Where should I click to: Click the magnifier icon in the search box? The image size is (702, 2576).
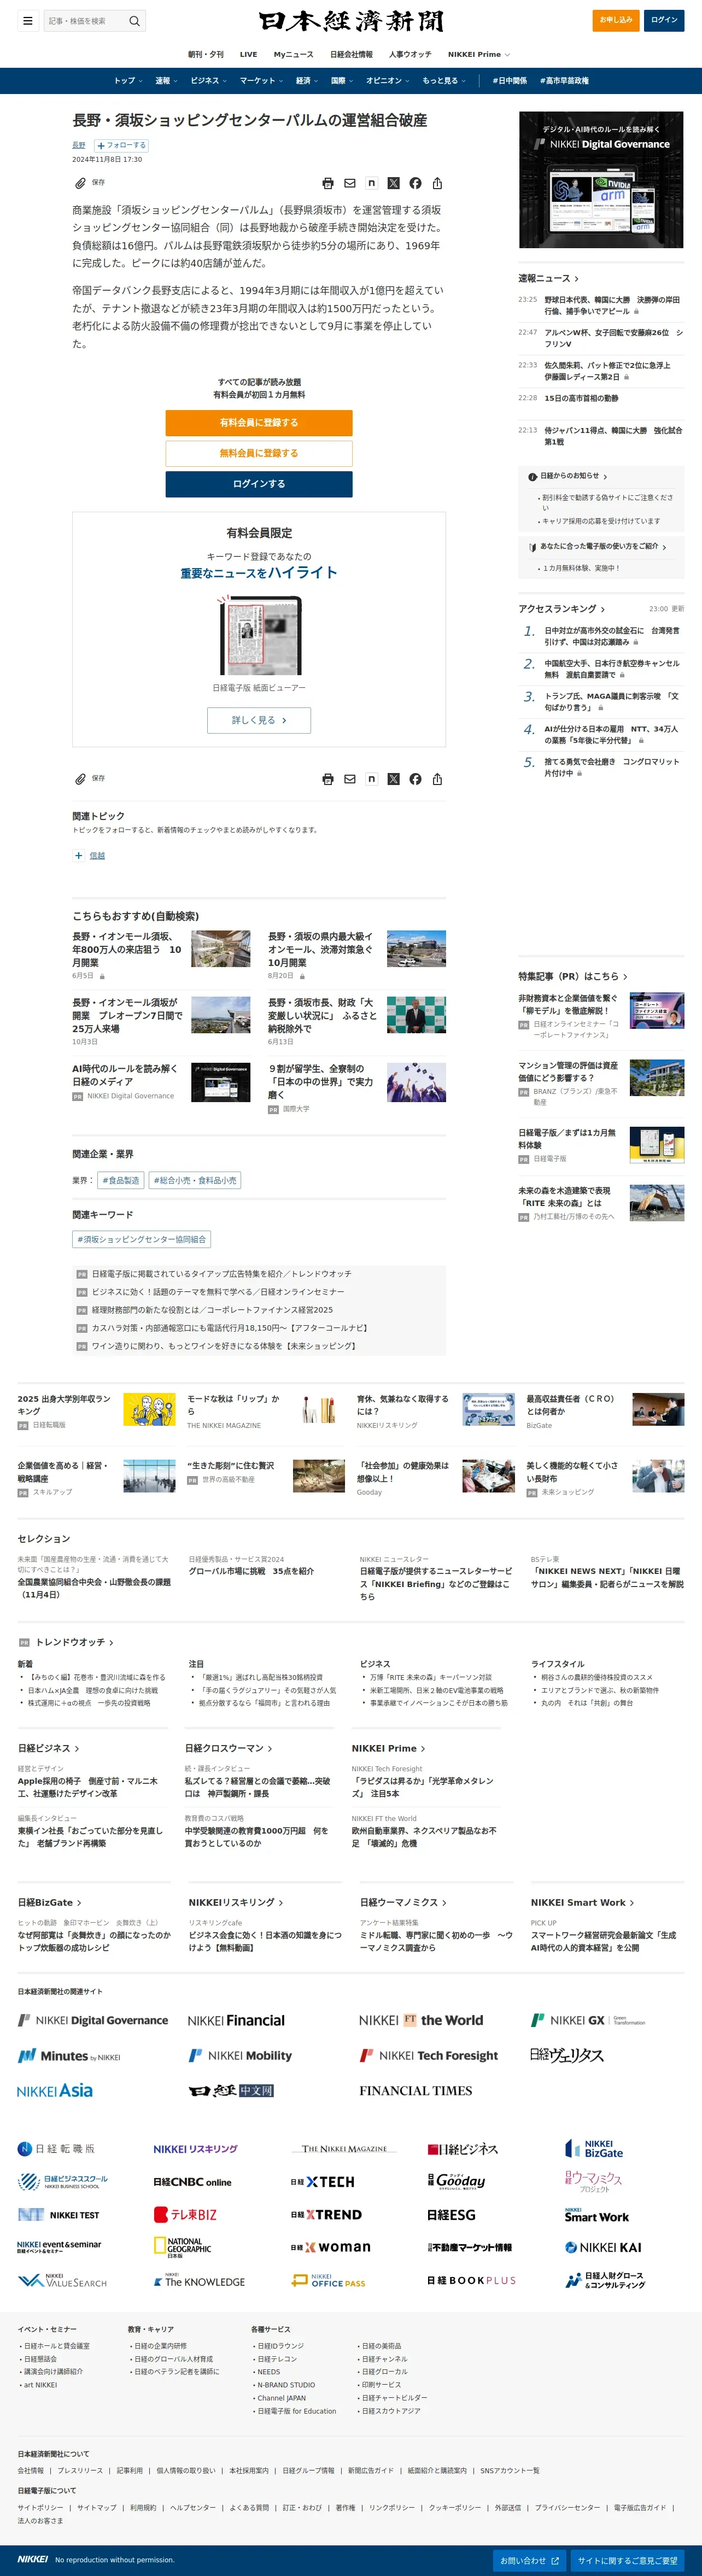tap(135, 21)
